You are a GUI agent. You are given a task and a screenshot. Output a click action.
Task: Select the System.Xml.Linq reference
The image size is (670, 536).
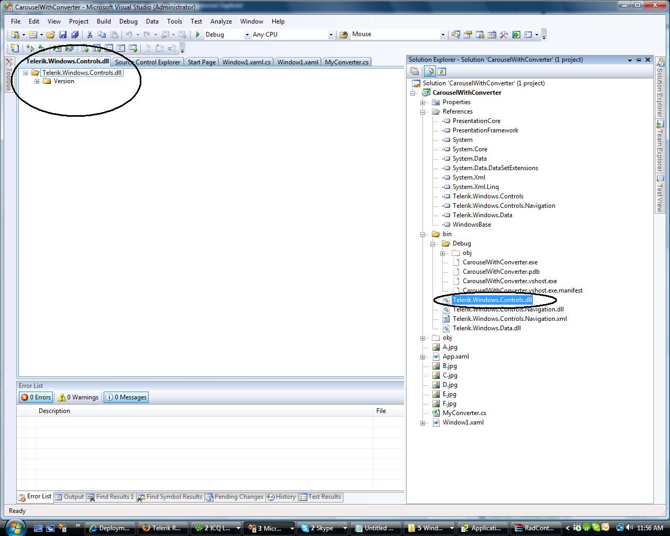475,187
